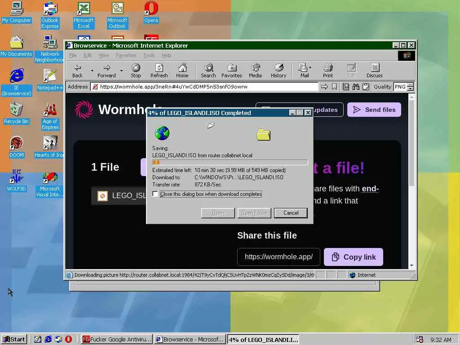Click the Go arrow beside address bar
Viewport: 460px width, 345px height.
pos(324,87)
